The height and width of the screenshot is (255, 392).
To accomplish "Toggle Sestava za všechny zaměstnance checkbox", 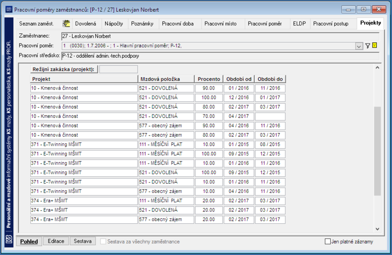I will click(103, 241).
